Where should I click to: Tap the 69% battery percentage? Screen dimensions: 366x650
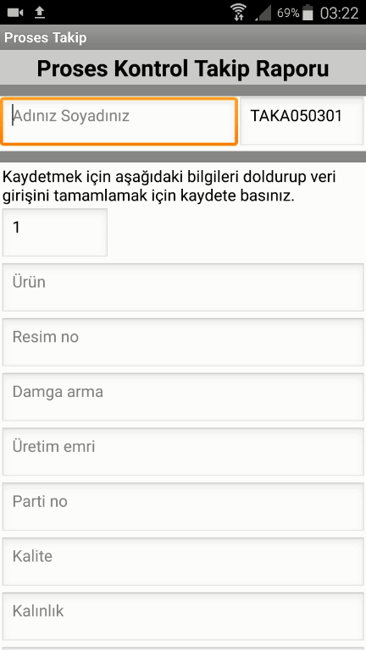pyautogui.click(x=288, y=14)
